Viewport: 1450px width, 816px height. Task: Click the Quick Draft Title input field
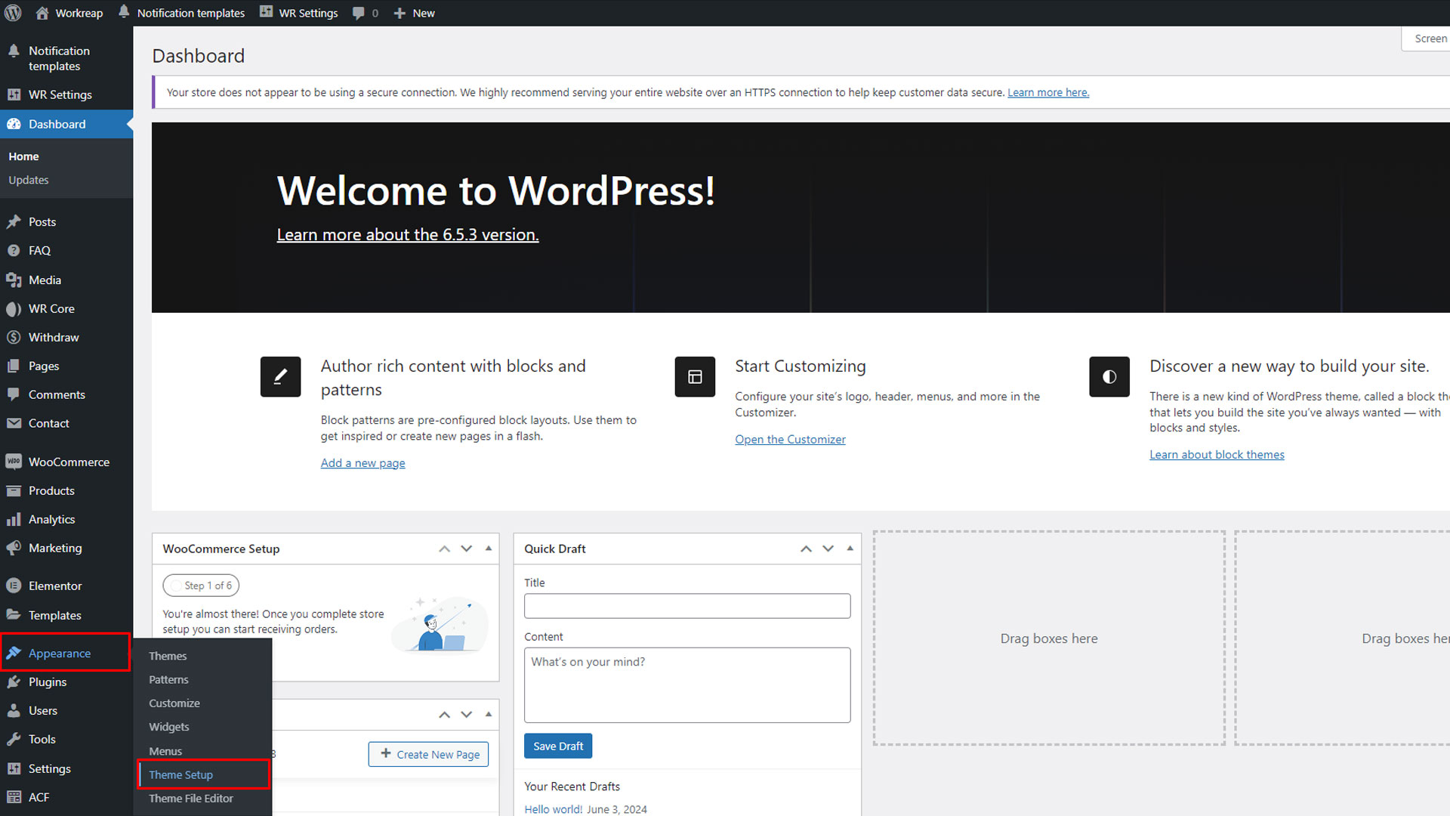pos(687,606)
